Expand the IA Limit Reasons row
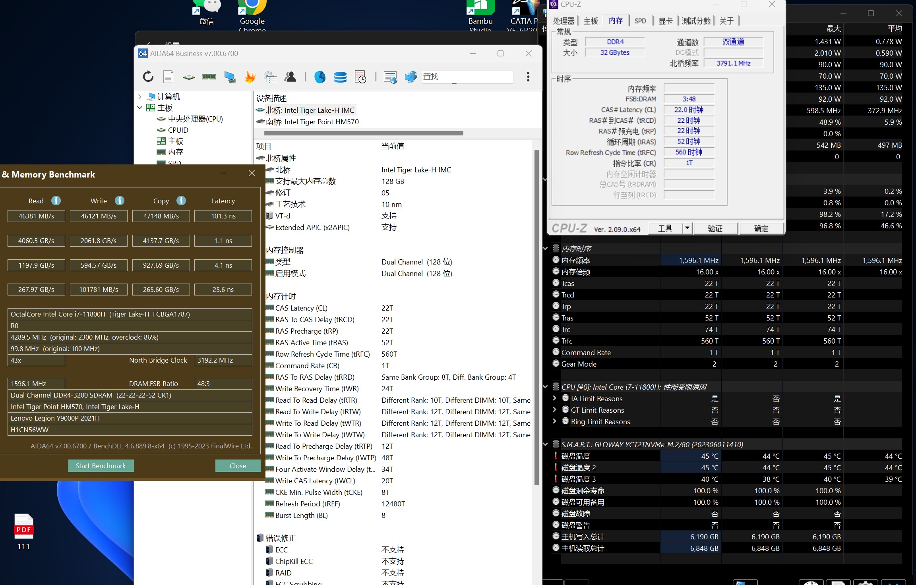The height and width of the screenshot is (585, 916). pyautogui.click(x=555, y=398)
